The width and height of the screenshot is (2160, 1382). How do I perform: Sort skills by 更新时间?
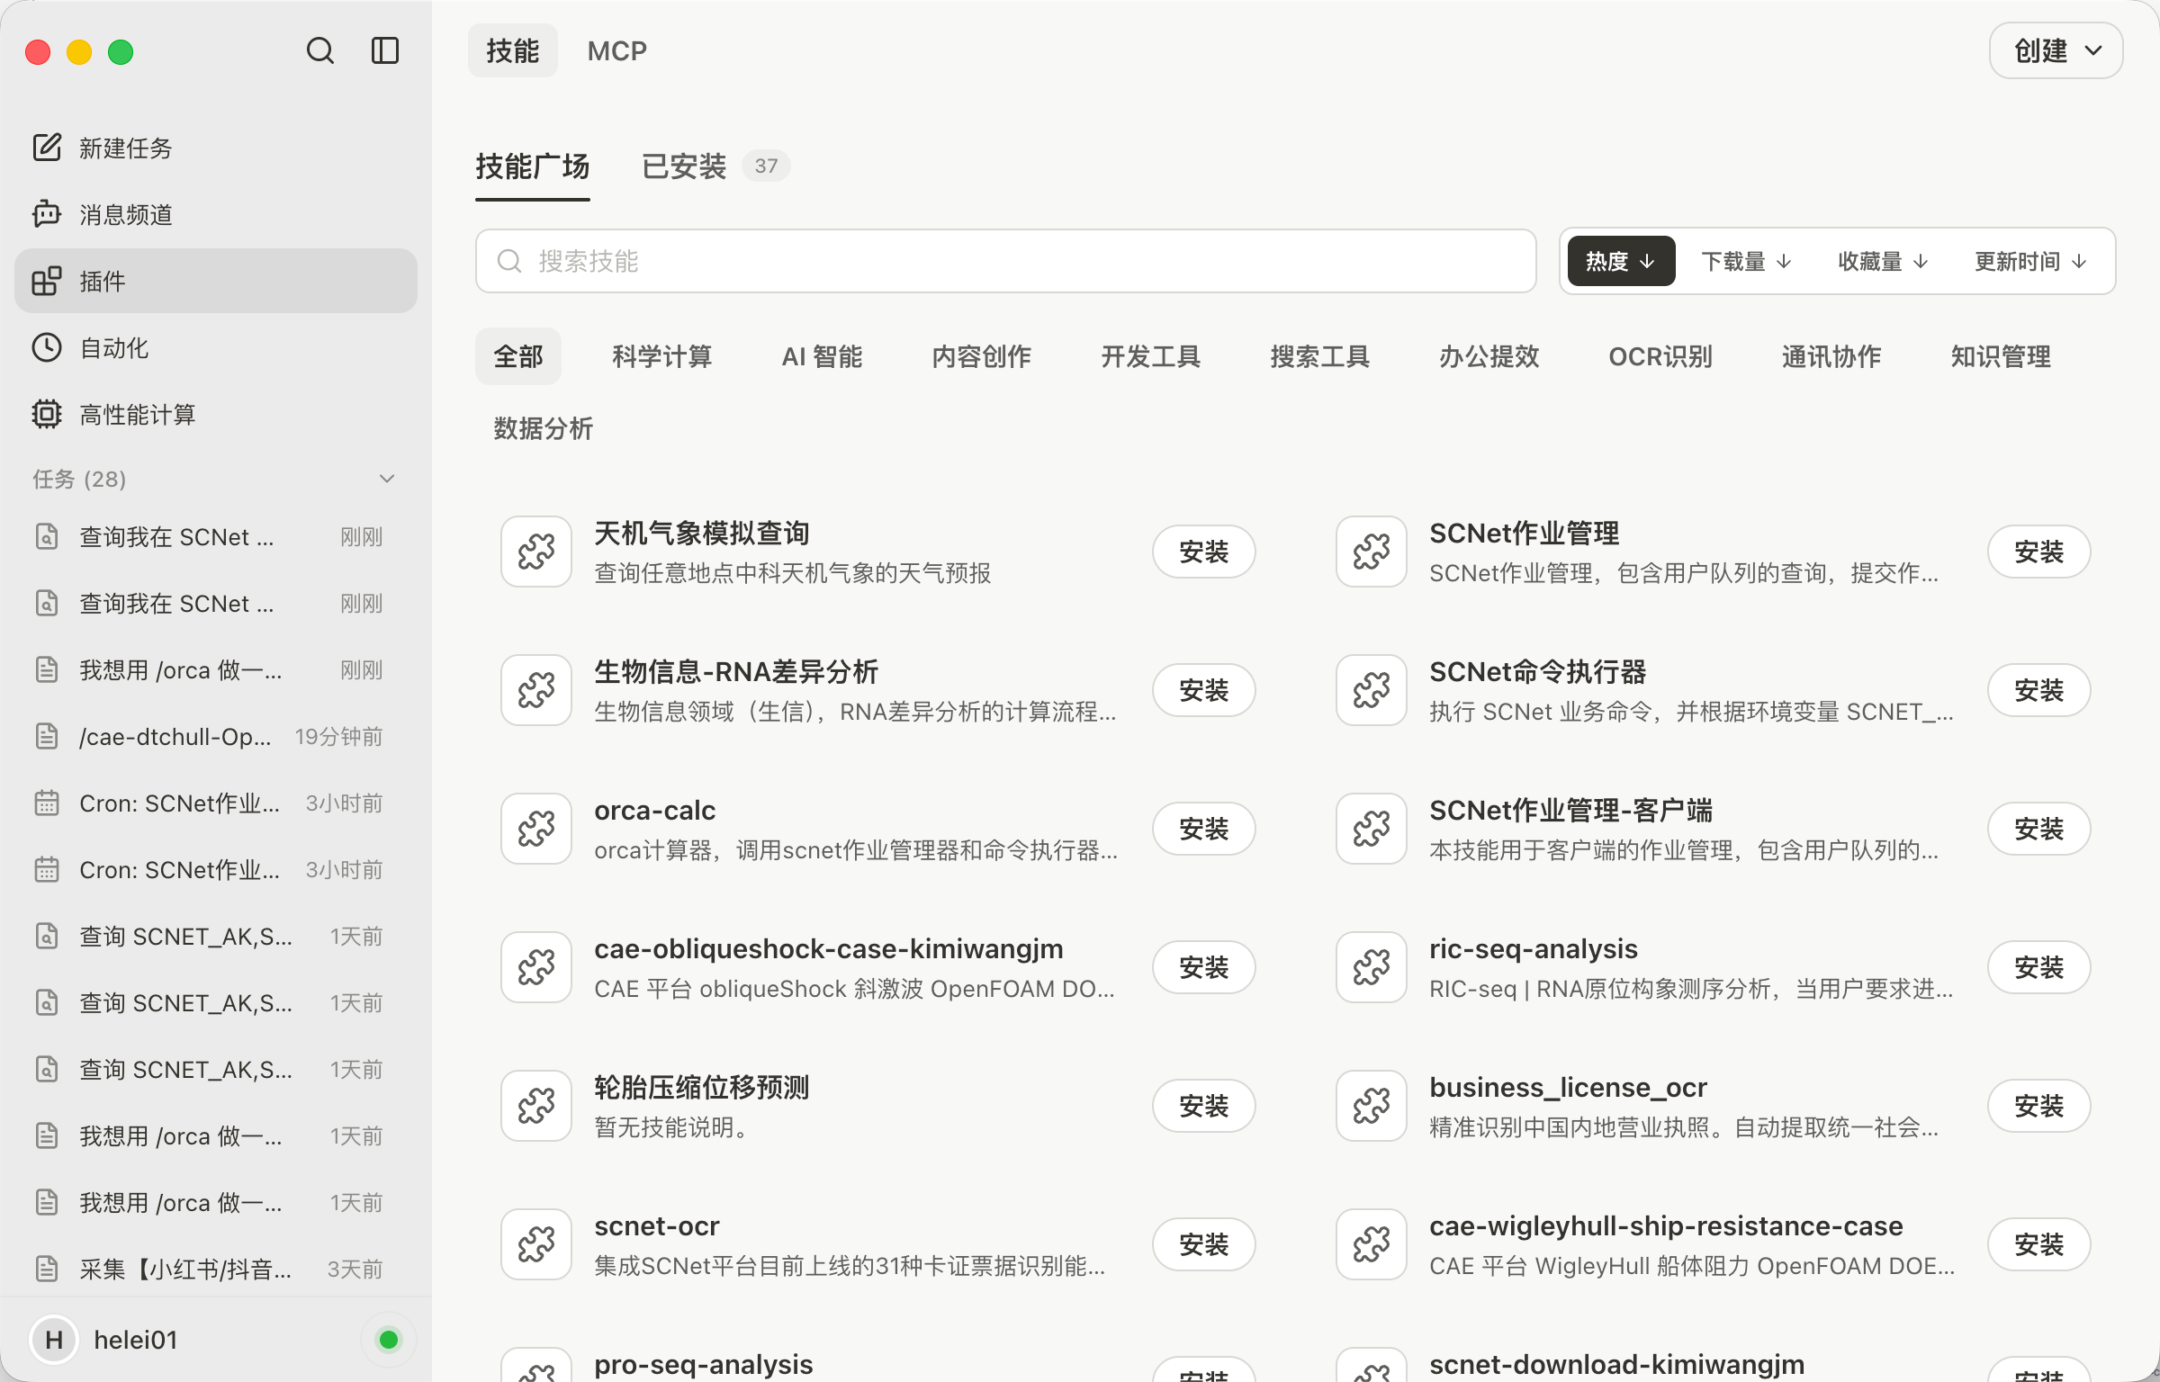2030,261
